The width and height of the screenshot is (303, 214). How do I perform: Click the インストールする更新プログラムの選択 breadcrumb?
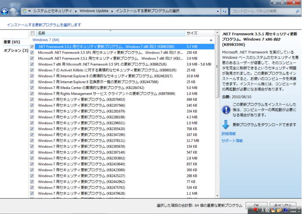coord(148,11)
